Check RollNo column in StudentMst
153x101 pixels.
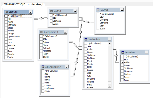(86, 49)
